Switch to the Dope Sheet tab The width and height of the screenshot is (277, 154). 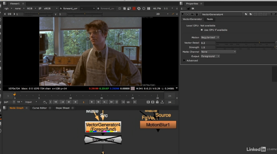click(x=62, y=108)
